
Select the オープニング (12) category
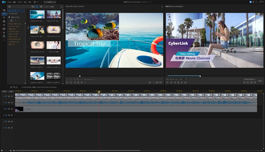[x=14, y=27]
